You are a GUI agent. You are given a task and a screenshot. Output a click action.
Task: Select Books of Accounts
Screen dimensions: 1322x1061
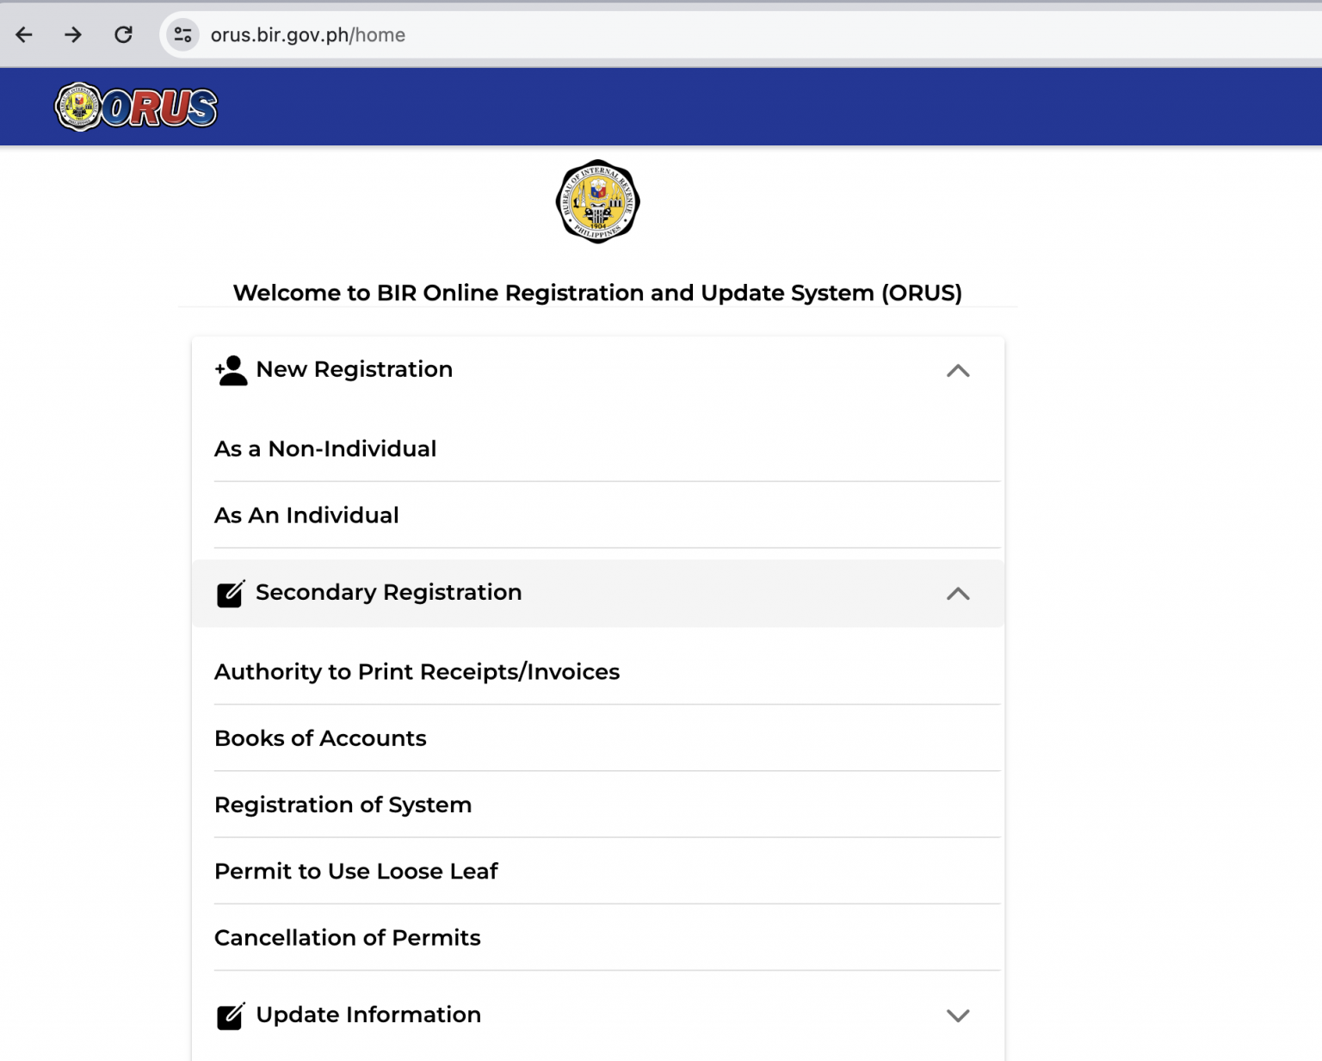tap(320, 738)
